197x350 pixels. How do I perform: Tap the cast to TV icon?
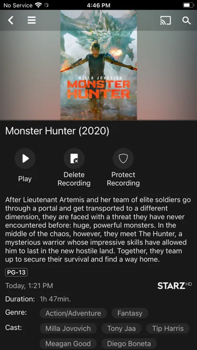[x=165, y=20]
